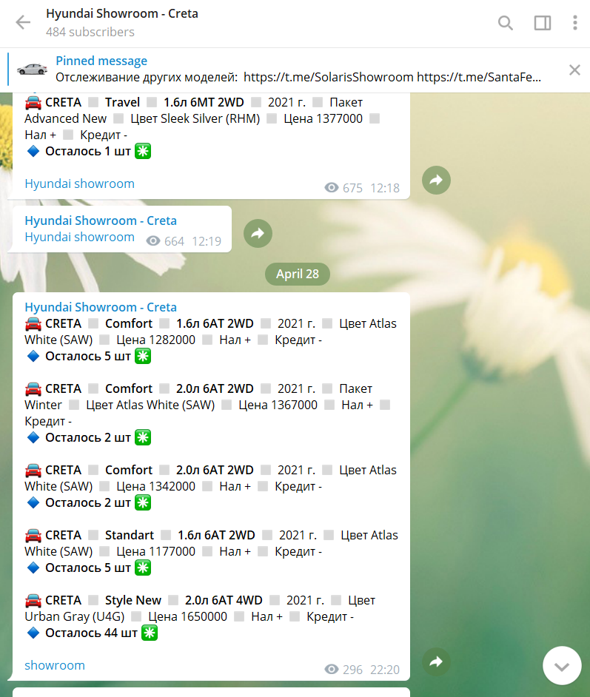
Task: Open the pinned message text
Action: point(298,78)
